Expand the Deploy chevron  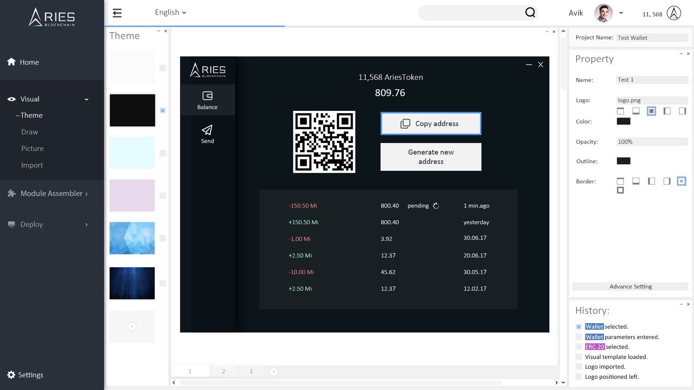pos(86,224)
